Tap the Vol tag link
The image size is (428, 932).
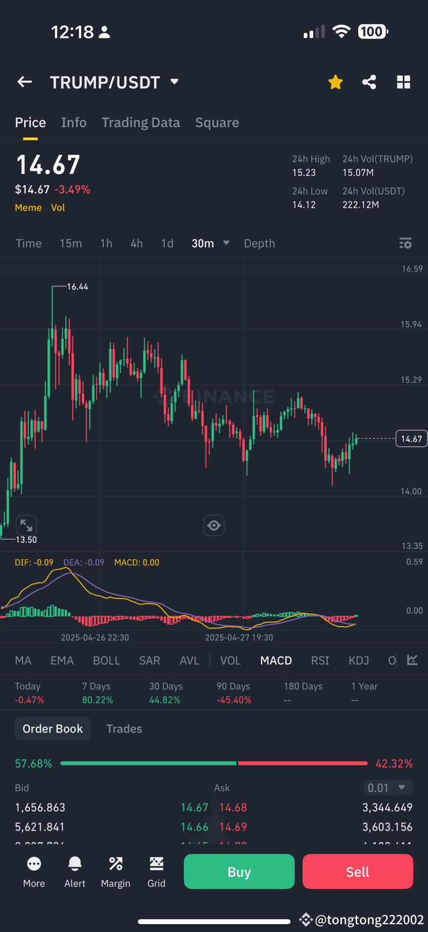point(58,208)
